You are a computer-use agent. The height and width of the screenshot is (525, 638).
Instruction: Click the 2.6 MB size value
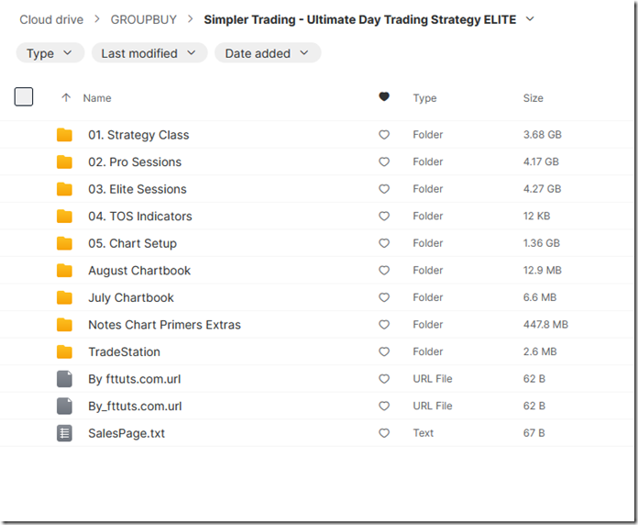click(540, 352)
